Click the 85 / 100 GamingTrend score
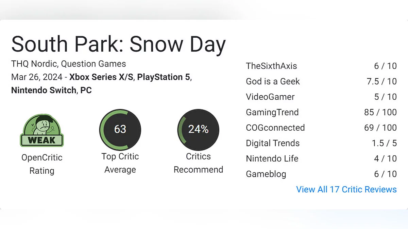Viewport: 408px width, 229px height. tap(380, 112)
